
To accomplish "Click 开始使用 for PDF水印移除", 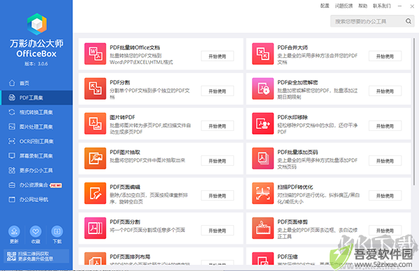I will 385,126.
